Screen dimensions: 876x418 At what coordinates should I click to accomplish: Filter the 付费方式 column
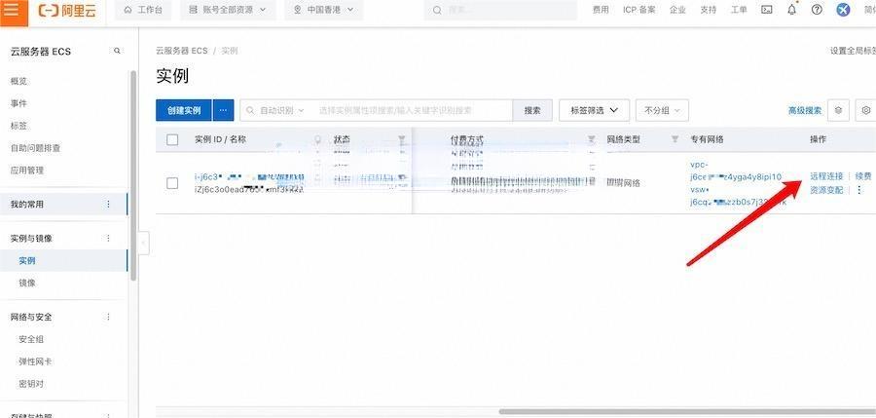(592, 139)
